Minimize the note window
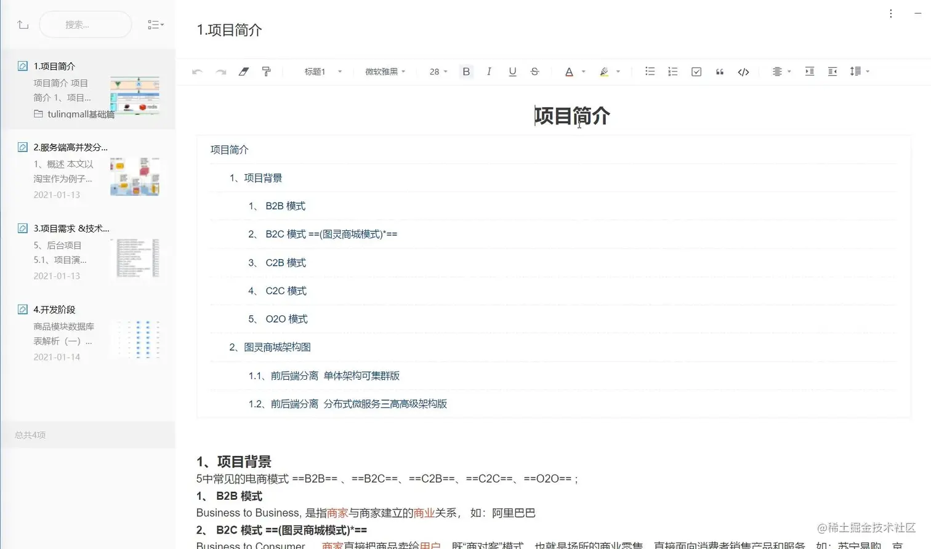This screenshot has width=931, height=549. click(x=917, y=13)
